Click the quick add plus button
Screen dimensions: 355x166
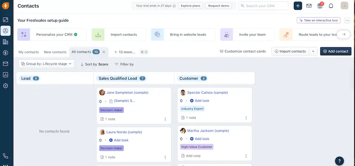coord(298,6)
